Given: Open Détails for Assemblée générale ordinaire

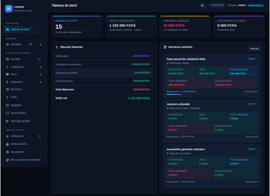Looking at the screenshot, I should pyautogui.click(x=253, y=149).
